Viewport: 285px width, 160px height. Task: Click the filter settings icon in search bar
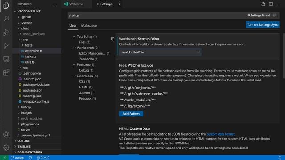coord(274,16)
